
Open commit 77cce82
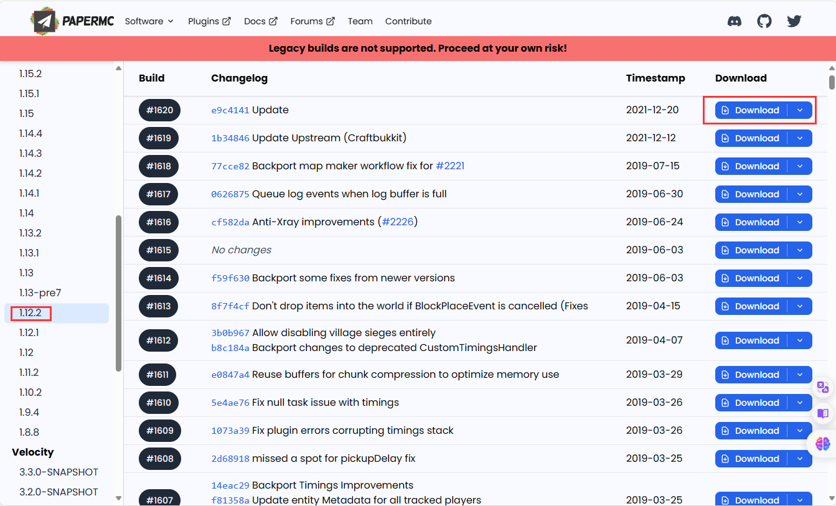tap(230, 166)
